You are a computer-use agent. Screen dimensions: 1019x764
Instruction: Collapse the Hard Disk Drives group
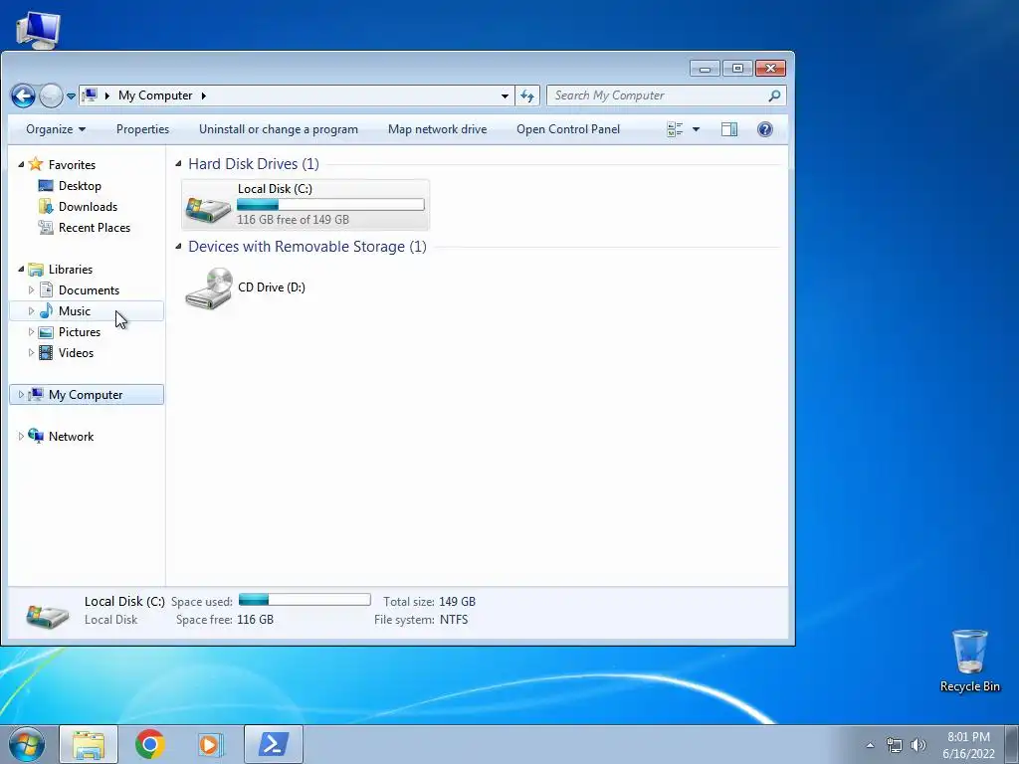178,164
